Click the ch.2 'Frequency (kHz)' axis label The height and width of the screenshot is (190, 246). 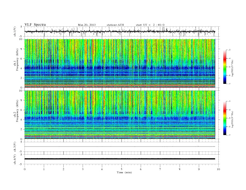coord(17,111)
